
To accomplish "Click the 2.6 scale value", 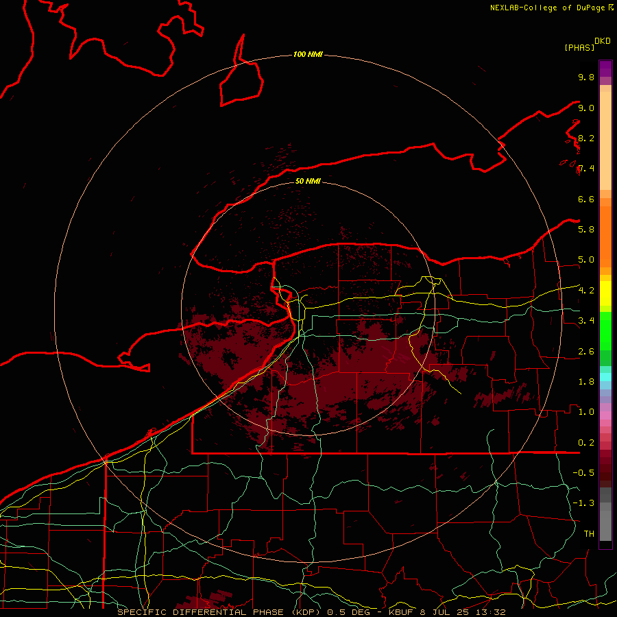I will [x=586, y=352].
